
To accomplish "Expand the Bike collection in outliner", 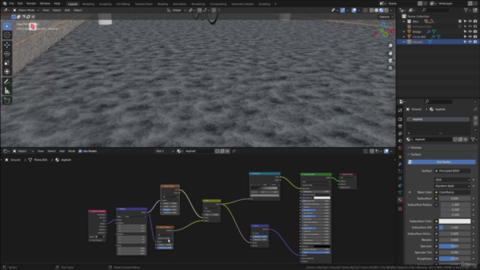I will coord(403,22).
